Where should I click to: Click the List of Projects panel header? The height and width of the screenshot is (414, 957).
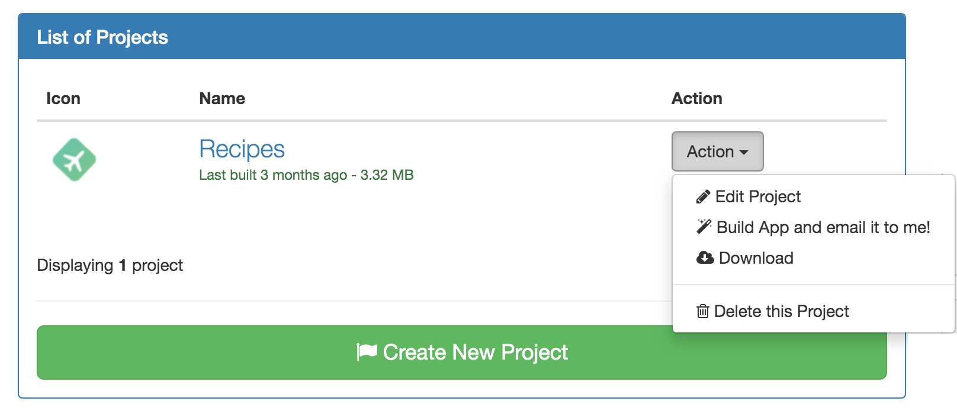(x=102, y=37)
